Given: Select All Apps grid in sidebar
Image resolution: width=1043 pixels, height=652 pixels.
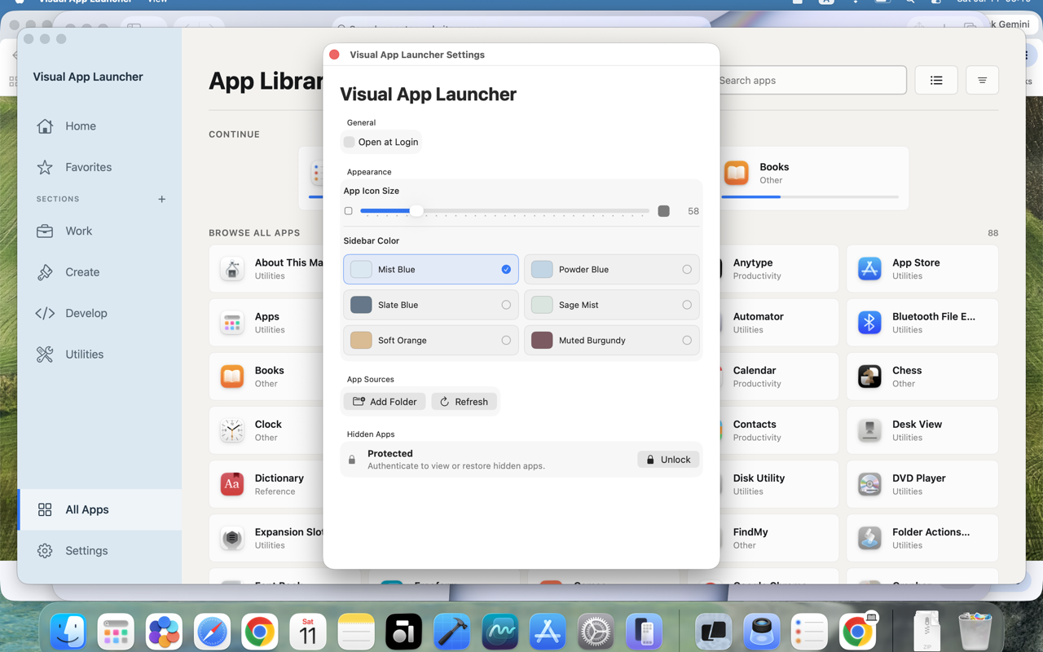Looking at the screenshot, I should click(x=99, y=509).
